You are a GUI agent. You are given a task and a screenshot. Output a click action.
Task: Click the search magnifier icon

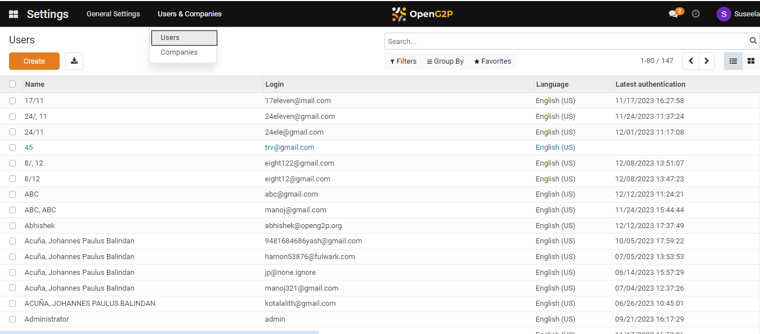pyautogui.click(x=753, y=41)
